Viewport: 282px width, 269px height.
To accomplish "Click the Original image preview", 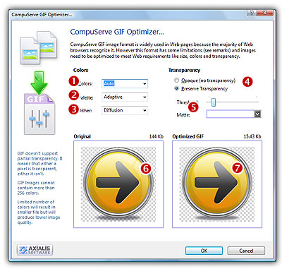I will (118, 184).
